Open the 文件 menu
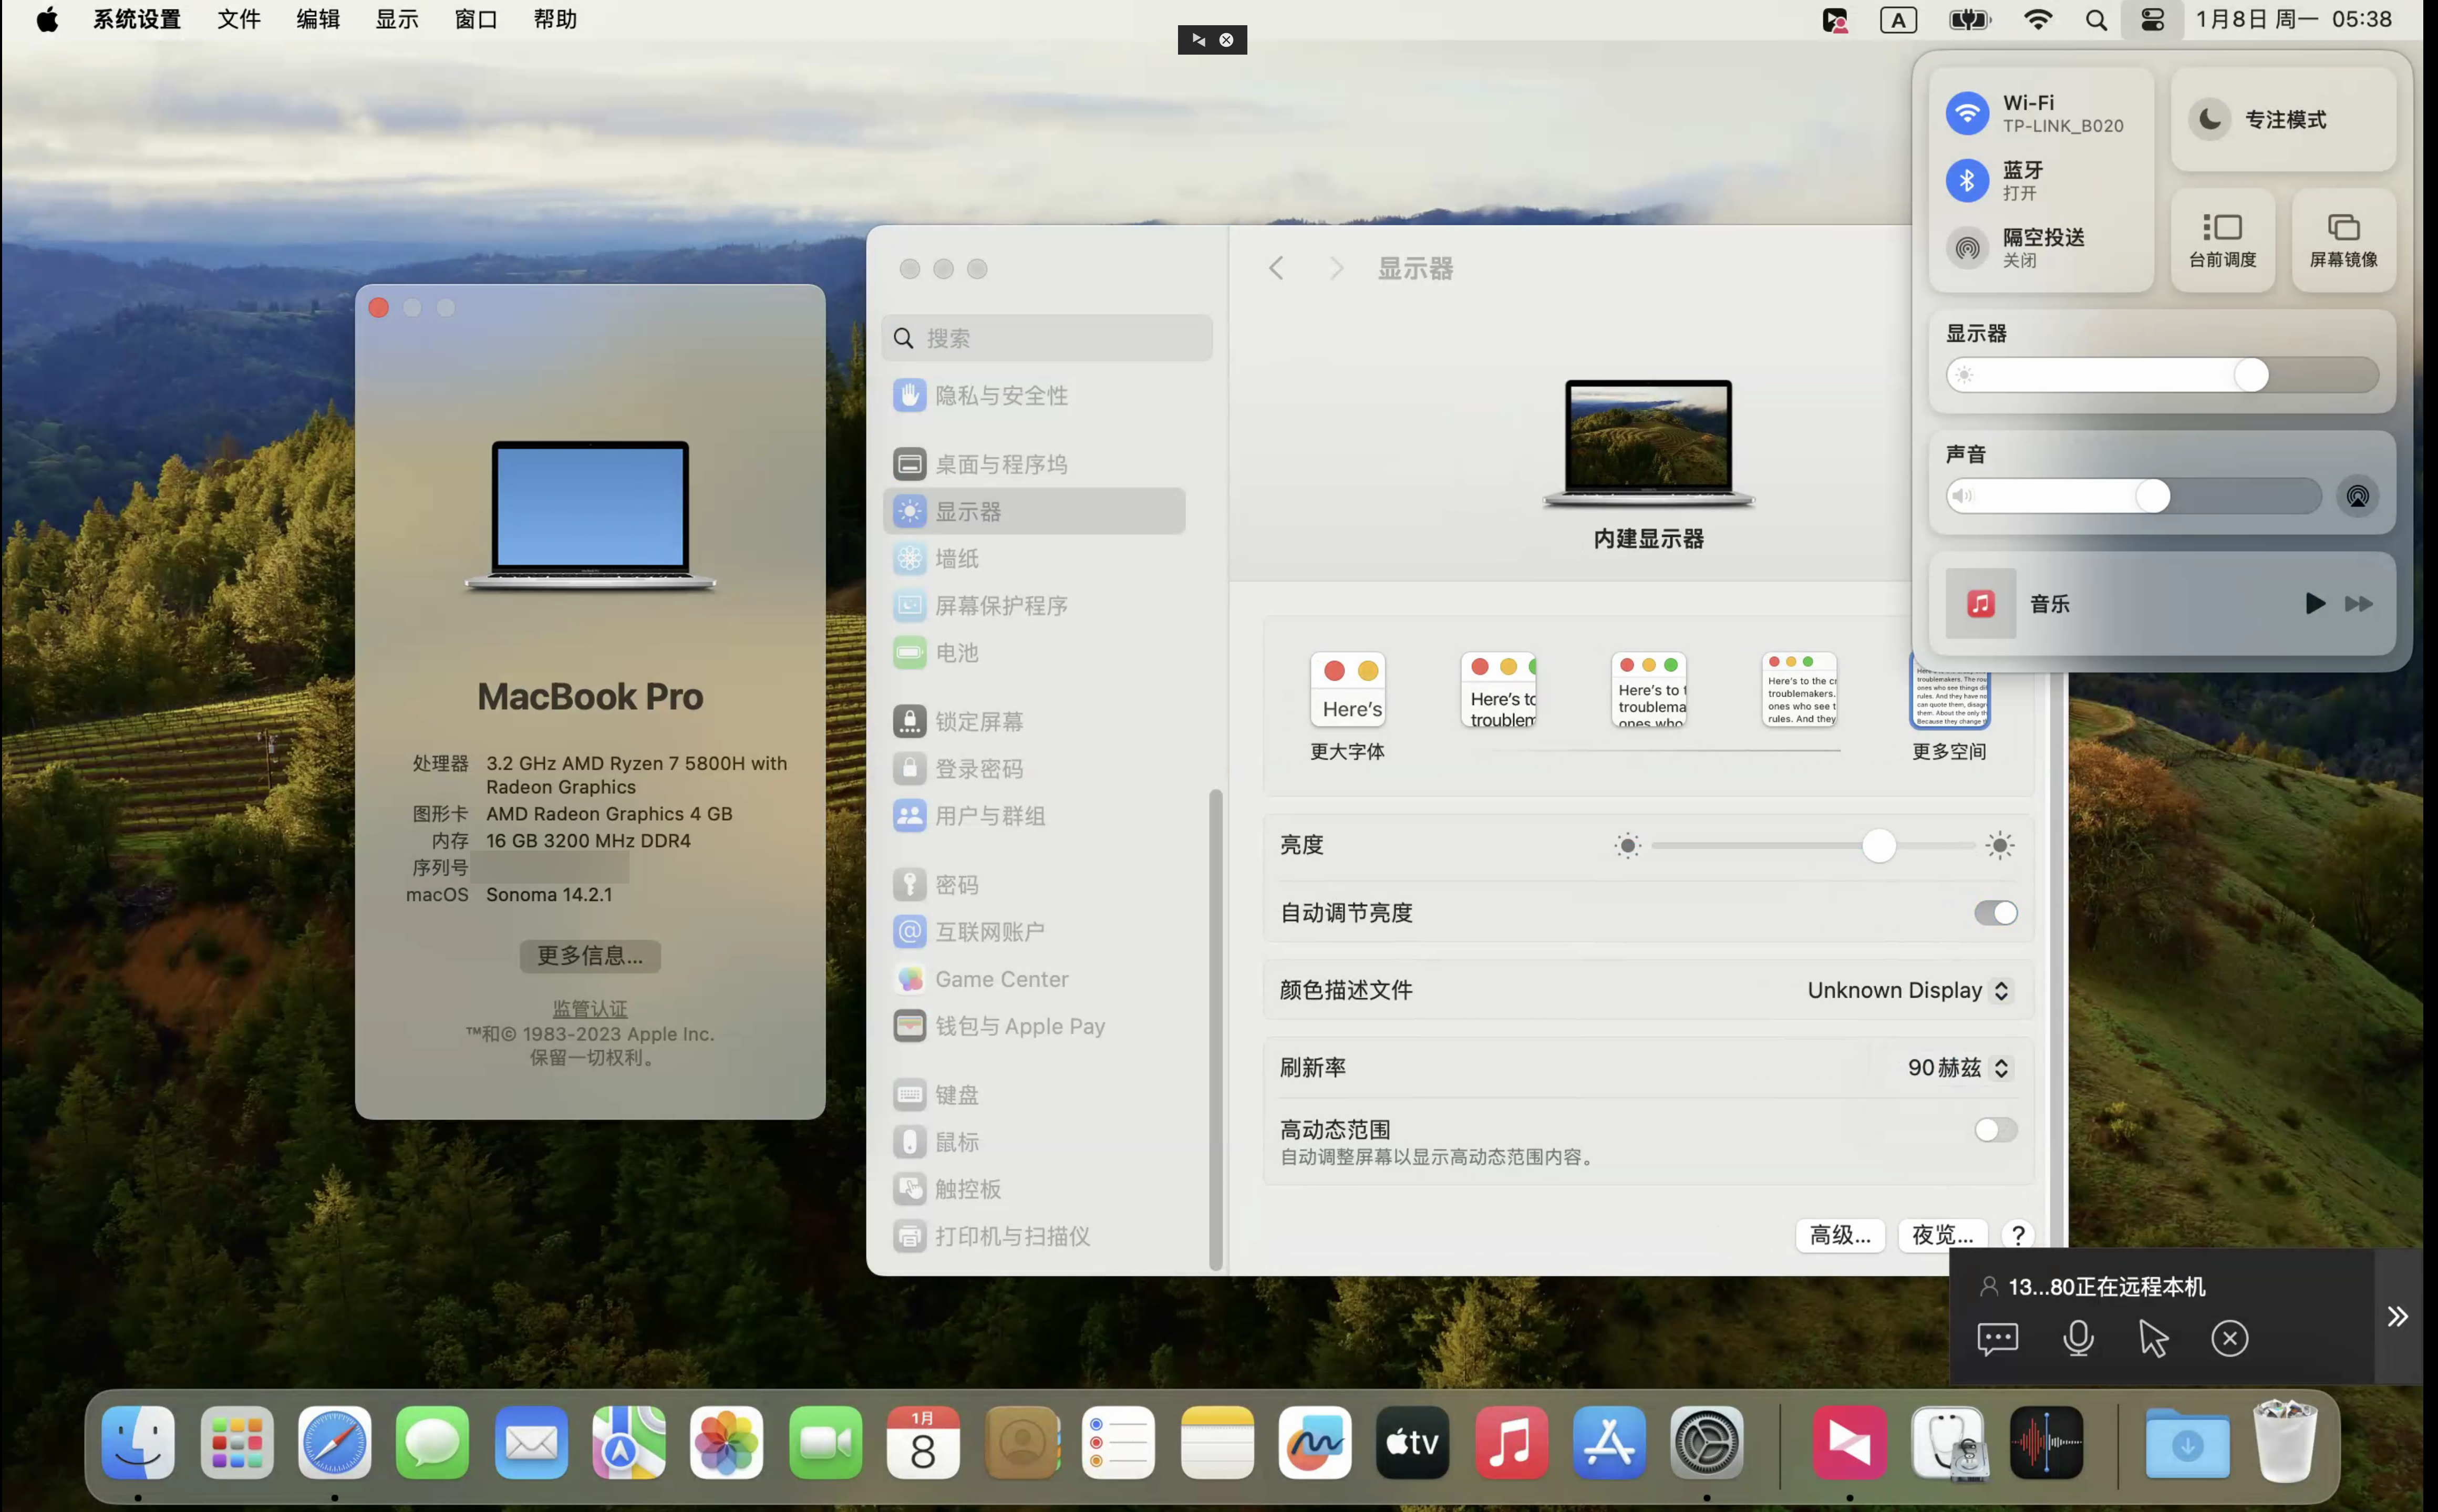This screenshot has height=1512, width=2438. (x=239, y=20)
